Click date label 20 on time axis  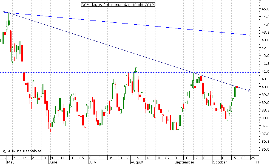(158, 158)
